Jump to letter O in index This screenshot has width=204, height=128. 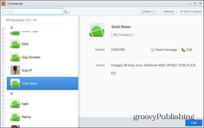[x=3, y=92]
